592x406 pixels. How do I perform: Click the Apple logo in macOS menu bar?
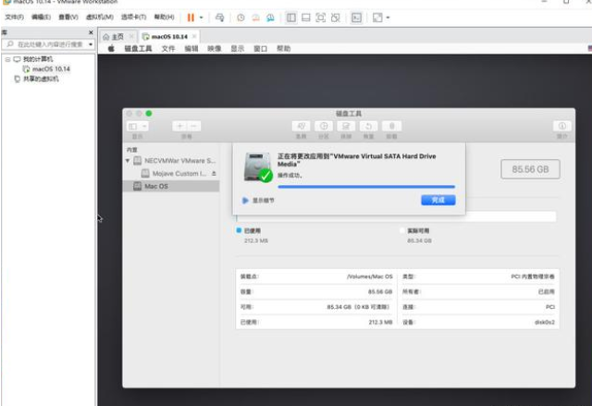click(111, 48)
